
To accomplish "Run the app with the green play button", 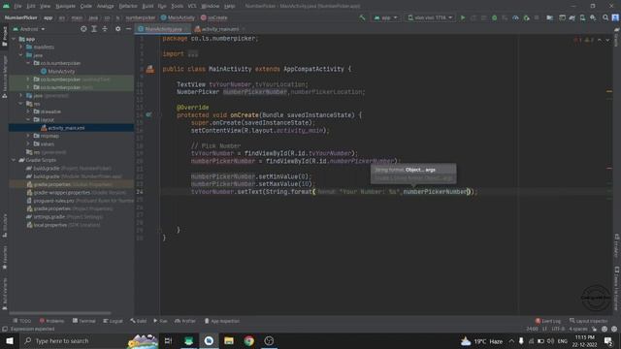I will tap(463, 17).
